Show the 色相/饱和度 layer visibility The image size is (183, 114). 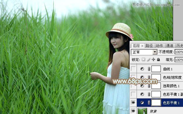click(x=133, y=77)
